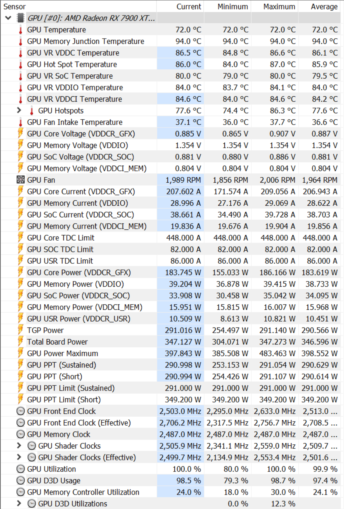This screenshot has width=344, height=509.
Task: Click clock icon beside GPU Shader Clocks
Action: pos(32,446)
